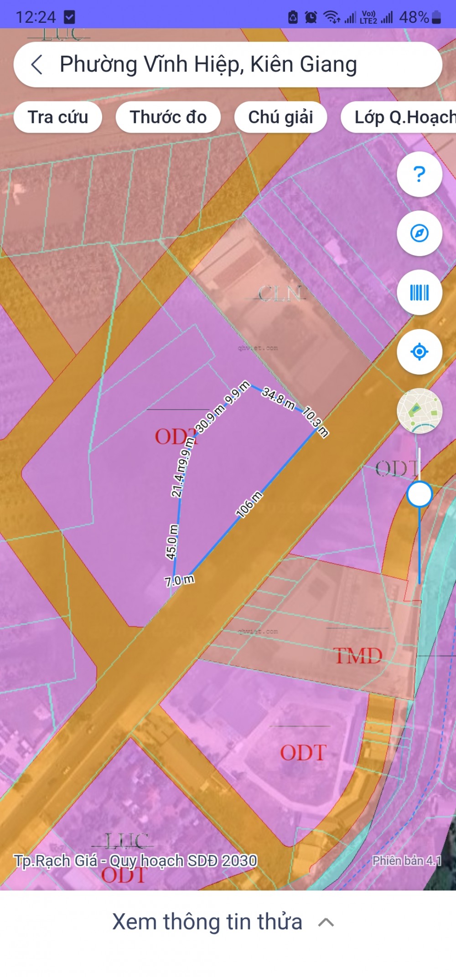This screenshot has height=977, width=456.
Task: Select the TMD zoning area label
Action: (358, 656)
